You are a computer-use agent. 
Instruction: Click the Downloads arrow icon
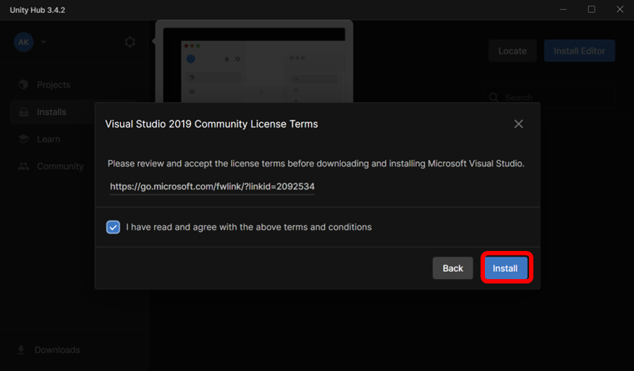(x=21, y=350)
